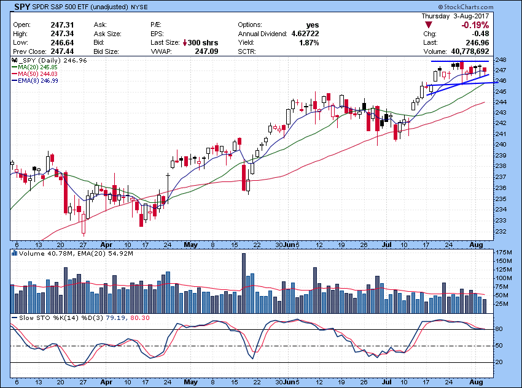Click the red down triangle beside -0.19%

429,25
